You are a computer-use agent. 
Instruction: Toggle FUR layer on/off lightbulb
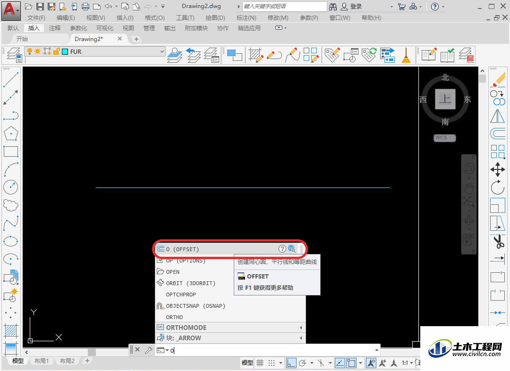click(30, 51)
